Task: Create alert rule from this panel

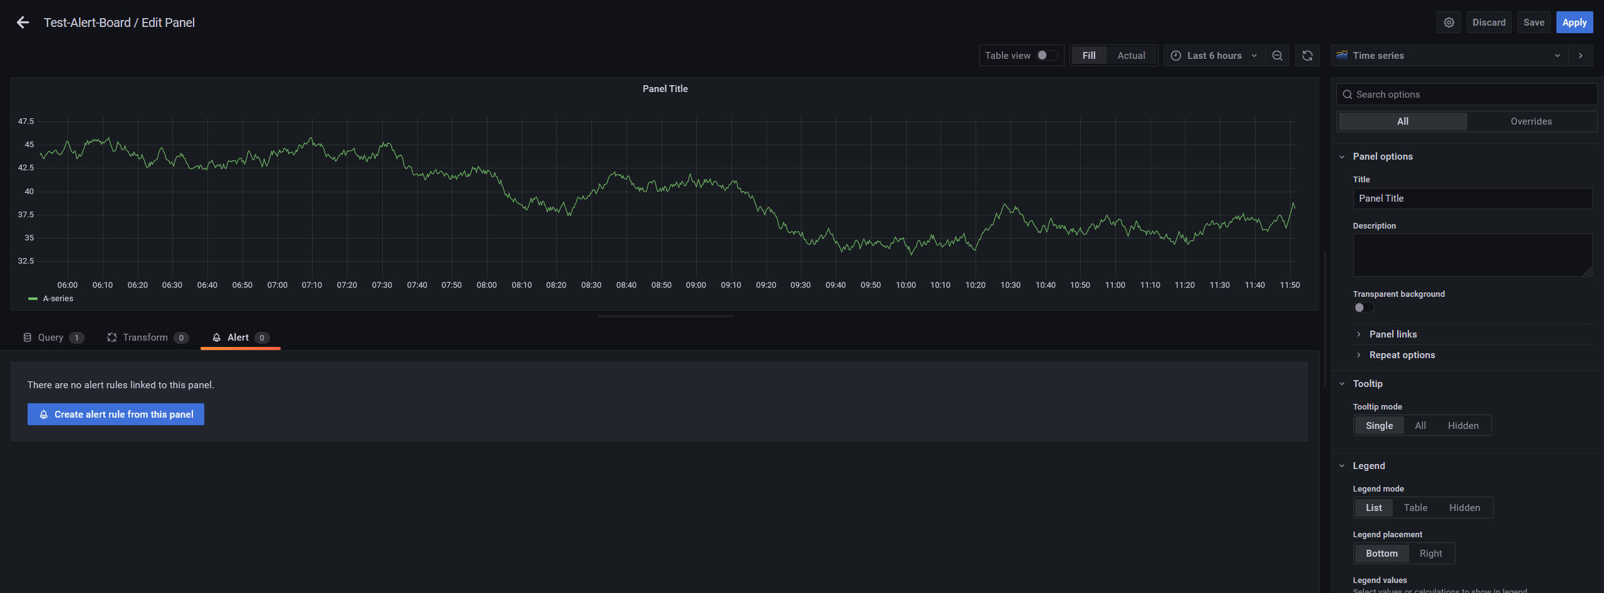Action: [116, 415]
